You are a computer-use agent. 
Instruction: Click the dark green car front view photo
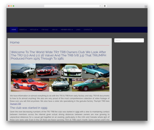(61, 85)
